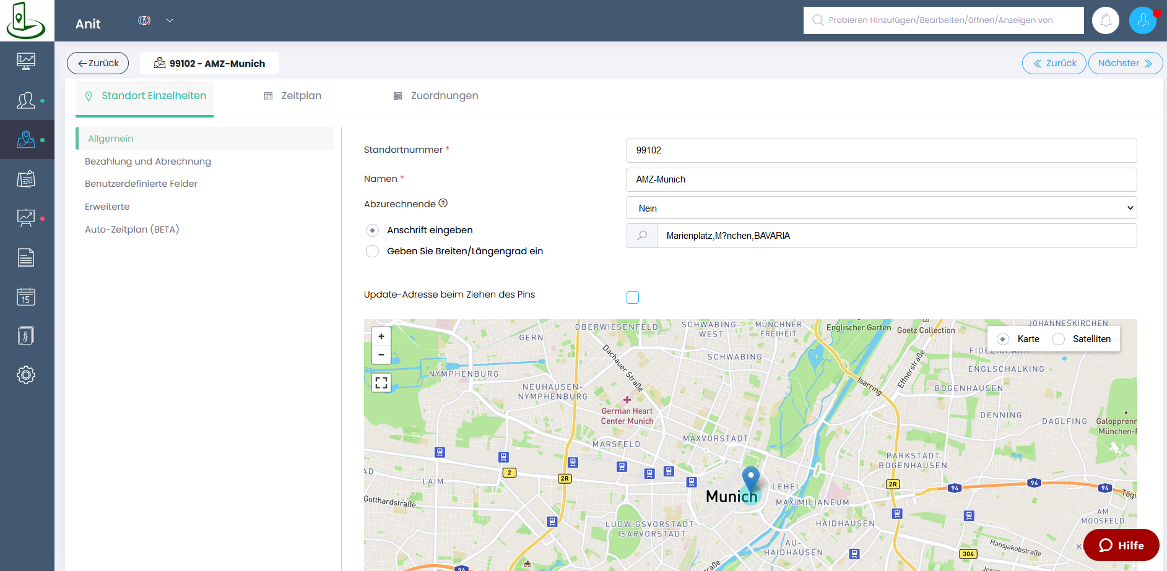
Task: Expand the chevron next to Anit
Action: pyautogui.click(x=170, y=20)
